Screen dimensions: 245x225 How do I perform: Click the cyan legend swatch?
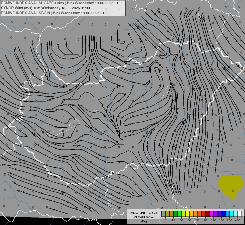pyautogui.click(x=232, y=214)
